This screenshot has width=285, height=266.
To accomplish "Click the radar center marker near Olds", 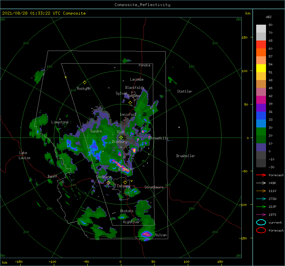I will 121,138.
